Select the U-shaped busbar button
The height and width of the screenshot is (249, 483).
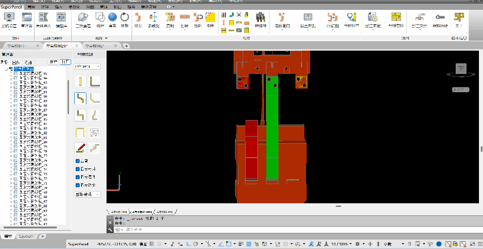point(81,132)
